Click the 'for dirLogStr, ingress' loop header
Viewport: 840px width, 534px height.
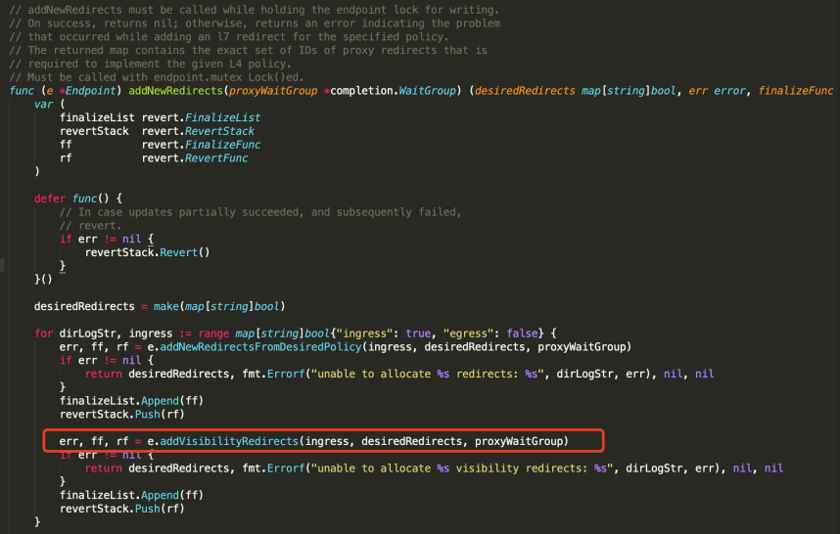[296, 334]
